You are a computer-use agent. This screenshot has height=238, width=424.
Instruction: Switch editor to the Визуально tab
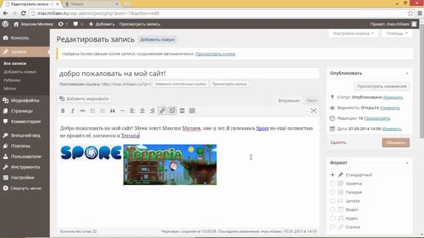[x=289, y=100]
